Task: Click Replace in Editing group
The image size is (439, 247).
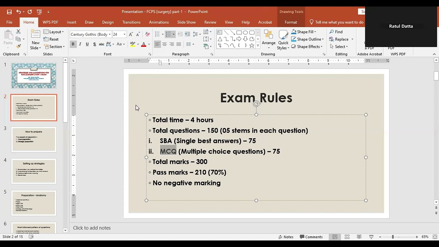Action: point(339,39)
